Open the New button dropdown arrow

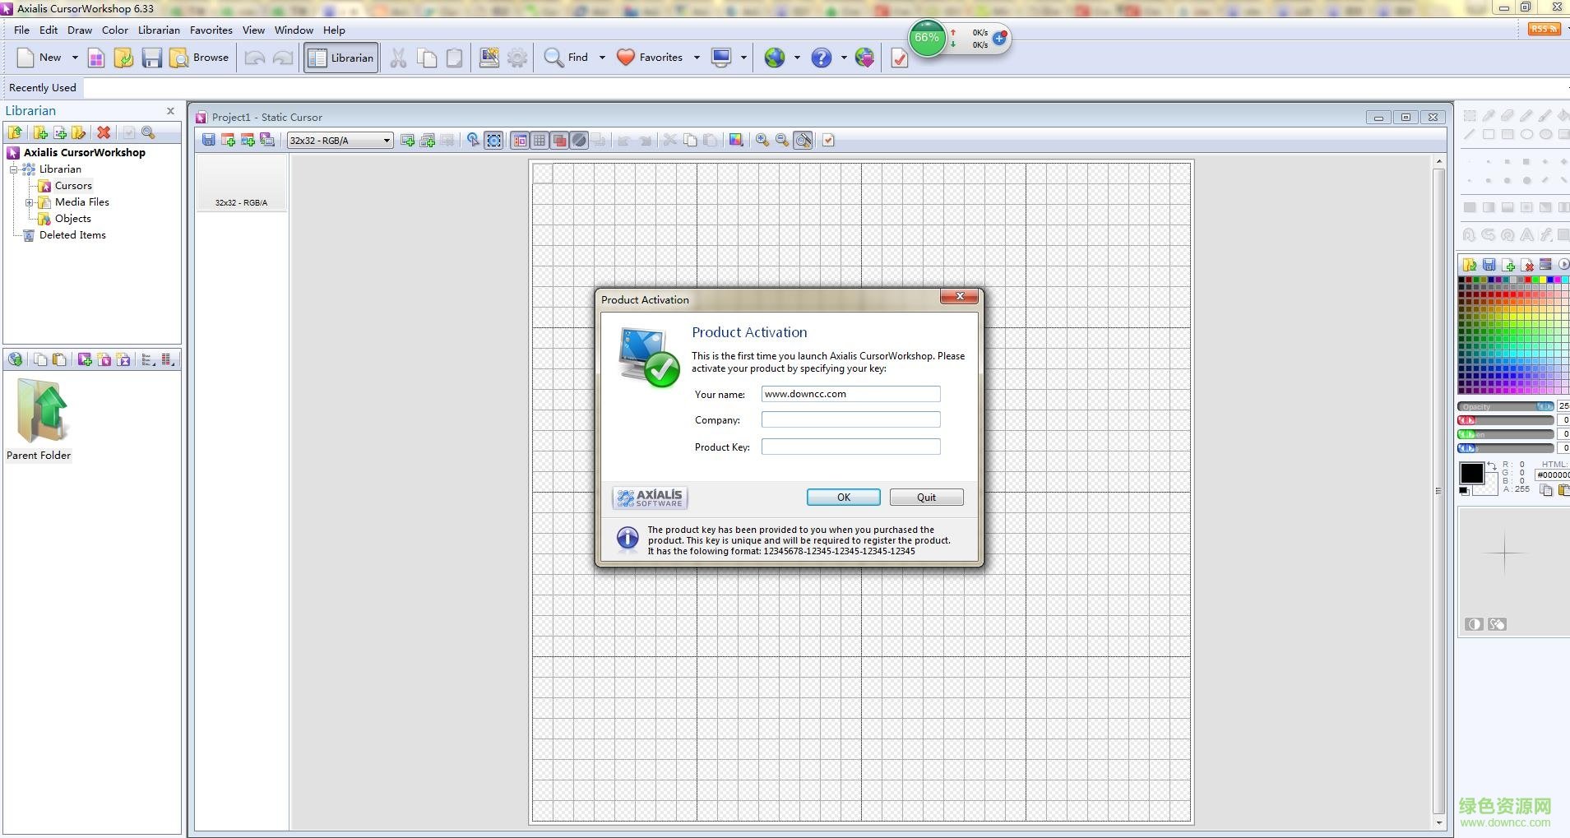[x=75, y=58]
